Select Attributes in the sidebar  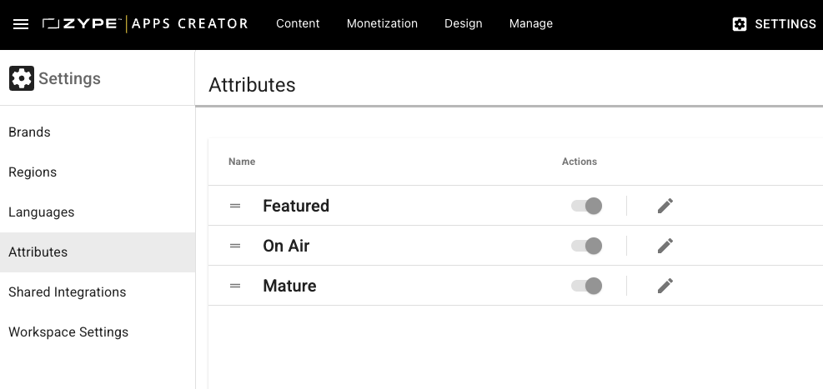pos(98,252)
